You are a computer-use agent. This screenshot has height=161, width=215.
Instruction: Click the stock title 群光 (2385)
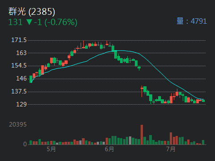32,12
